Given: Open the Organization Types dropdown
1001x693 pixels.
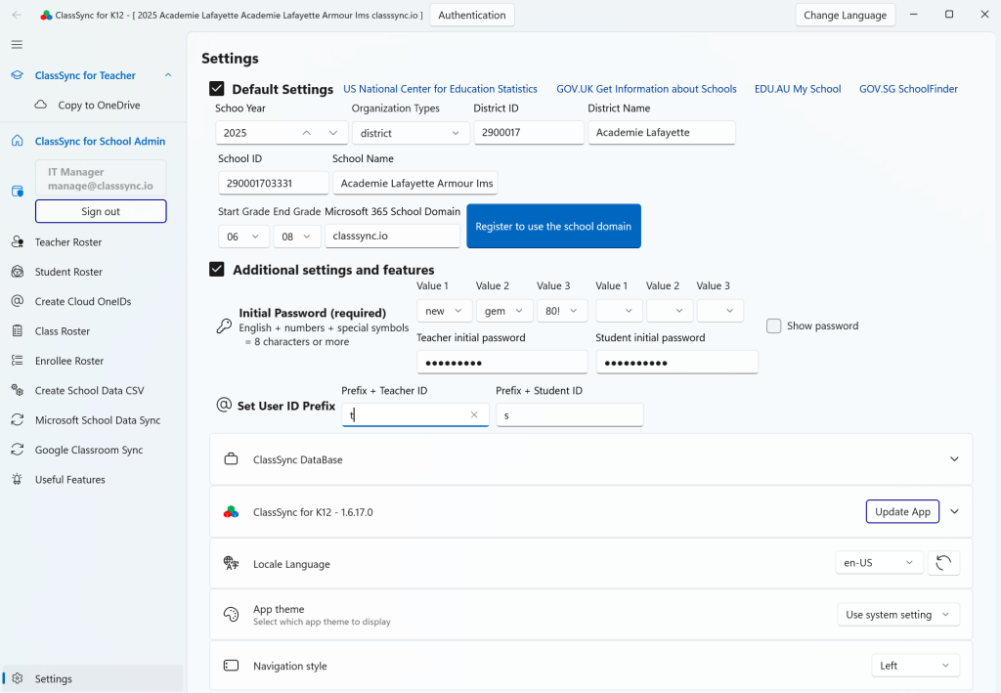Looking at the screenshot, I should click(x=411, y=133).
